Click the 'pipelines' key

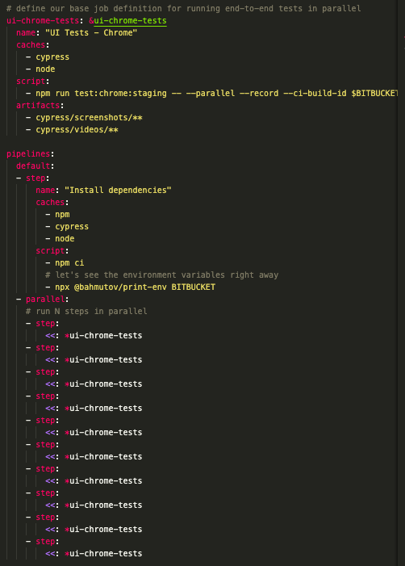(28, 153)
